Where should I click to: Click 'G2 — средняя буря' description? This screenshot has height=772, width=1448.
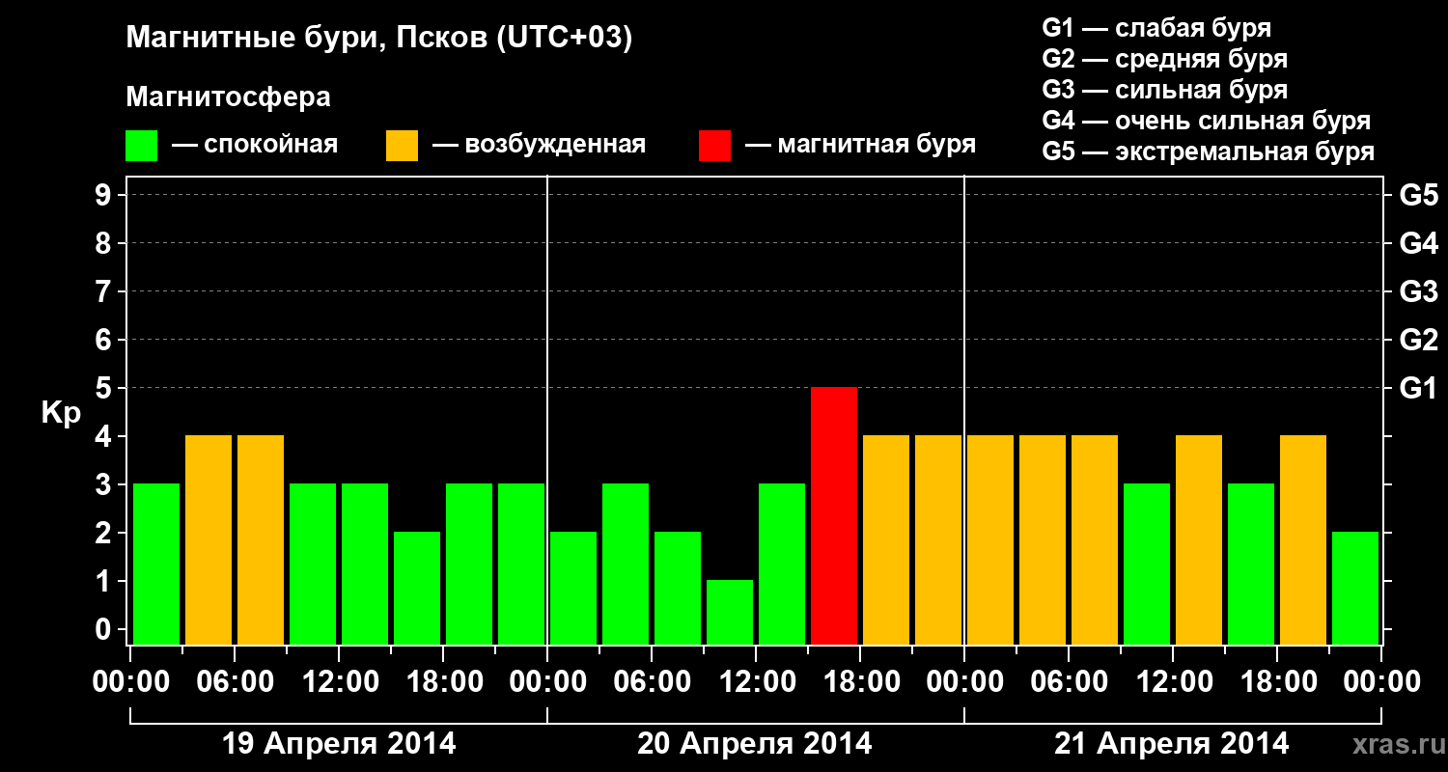coord(1165,59)
